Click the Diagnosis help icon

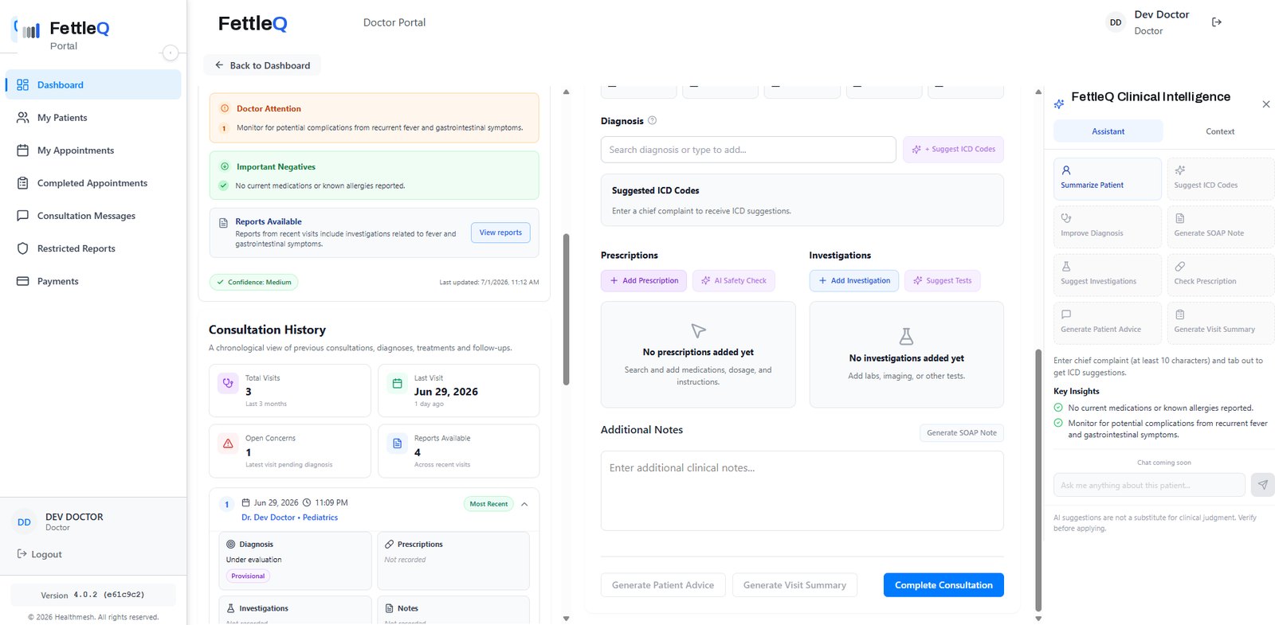tap(652, 120)
